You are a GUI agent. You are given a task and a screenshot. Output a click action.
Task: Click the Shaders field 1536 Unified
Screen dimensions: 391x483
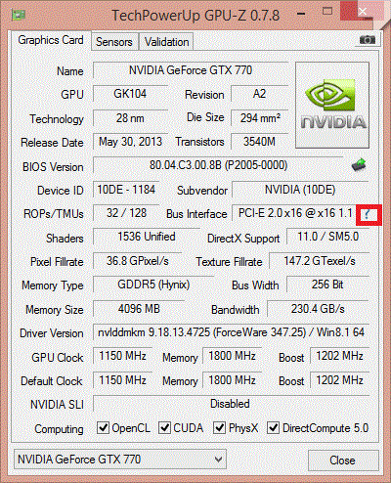click(147, 237)
